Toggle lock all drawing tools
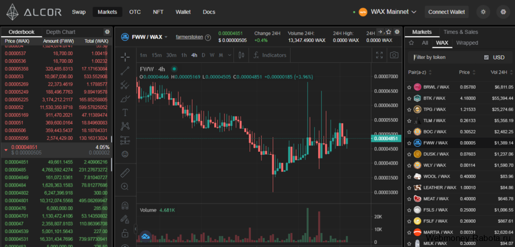Image resolution: width=515 pixels, height=247 pixels. (125, 233)
